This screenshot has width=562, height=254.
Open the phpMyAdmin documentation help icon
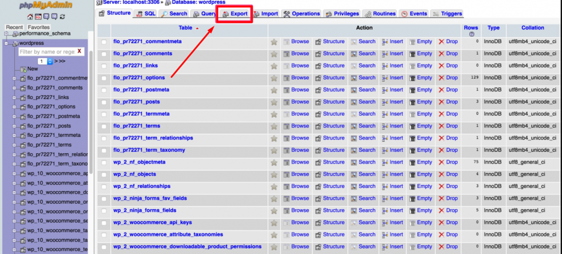(46, 17)
